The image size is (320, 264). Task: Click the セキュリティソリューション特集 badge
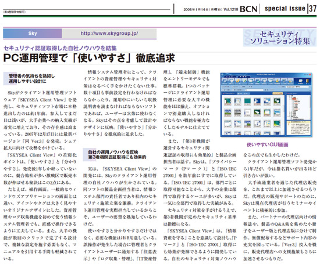(280, 38)
